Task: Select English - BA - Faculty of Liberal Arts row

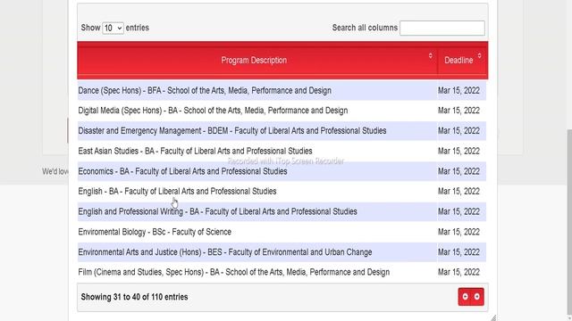Action: click(x=282, y=192)
